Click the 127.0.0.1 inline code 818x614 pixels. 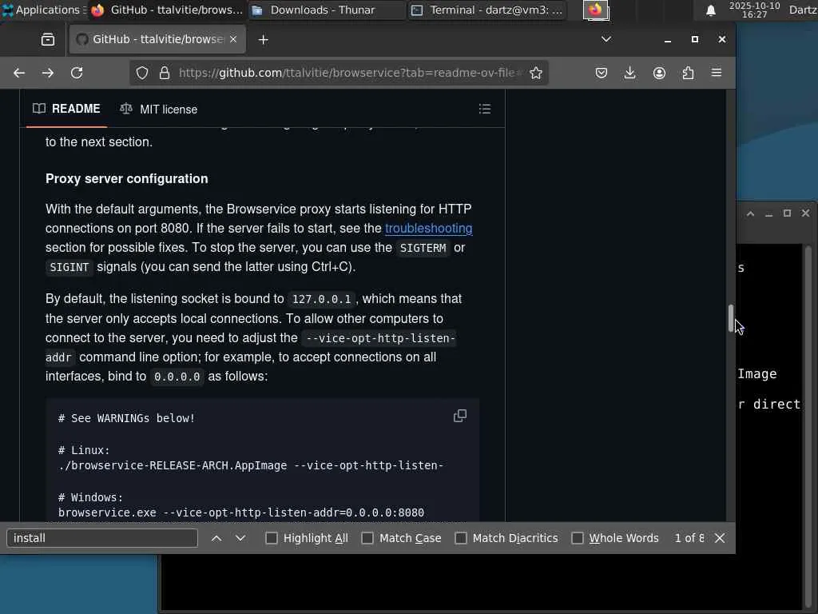[x=321, y=299]
